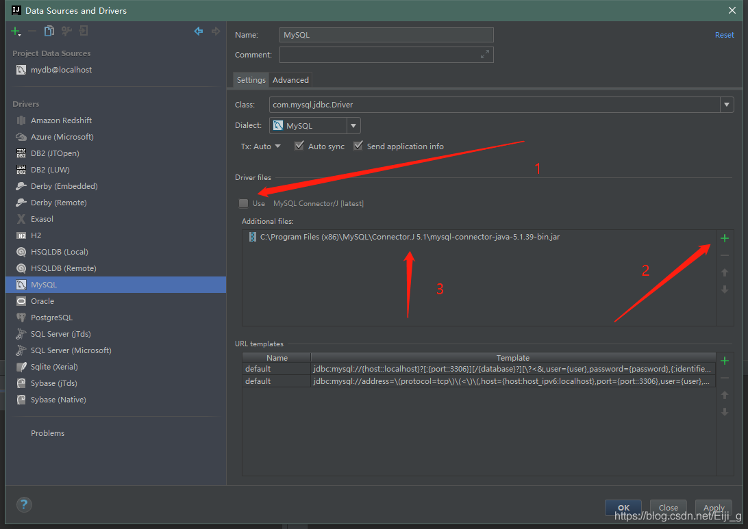Screen dimensions: 748x529
Task: Open driver settings wrench icon in toolbar
Action: (x=66, y=31)
